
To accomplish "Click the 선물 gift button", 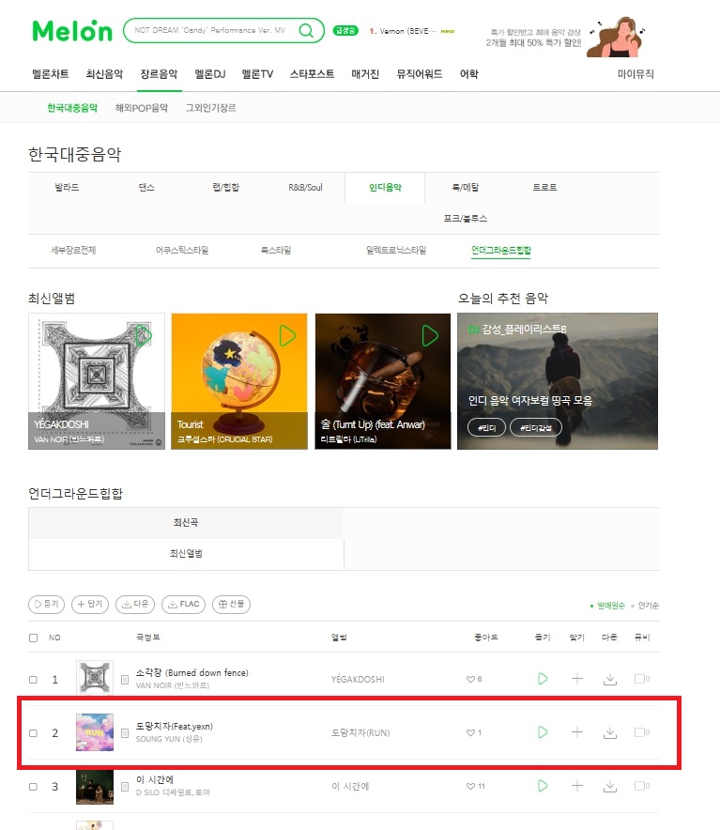I will tap(231, 604).
